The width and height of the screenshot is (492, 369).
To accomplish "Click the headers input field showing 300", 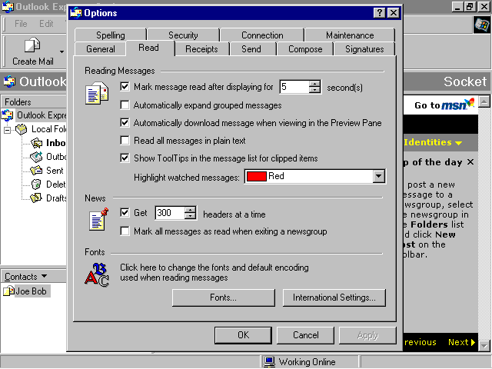I will click(170, 213).
